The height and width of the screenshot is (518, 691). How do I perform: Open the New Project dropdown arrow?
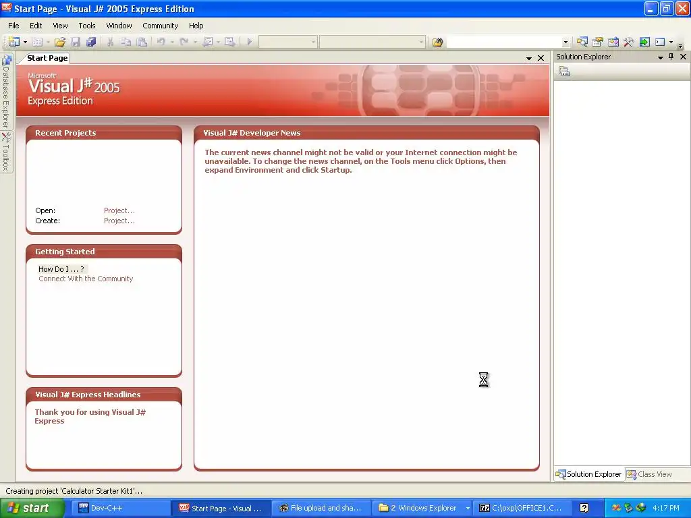pyautogui.click(x=25, y=42)
